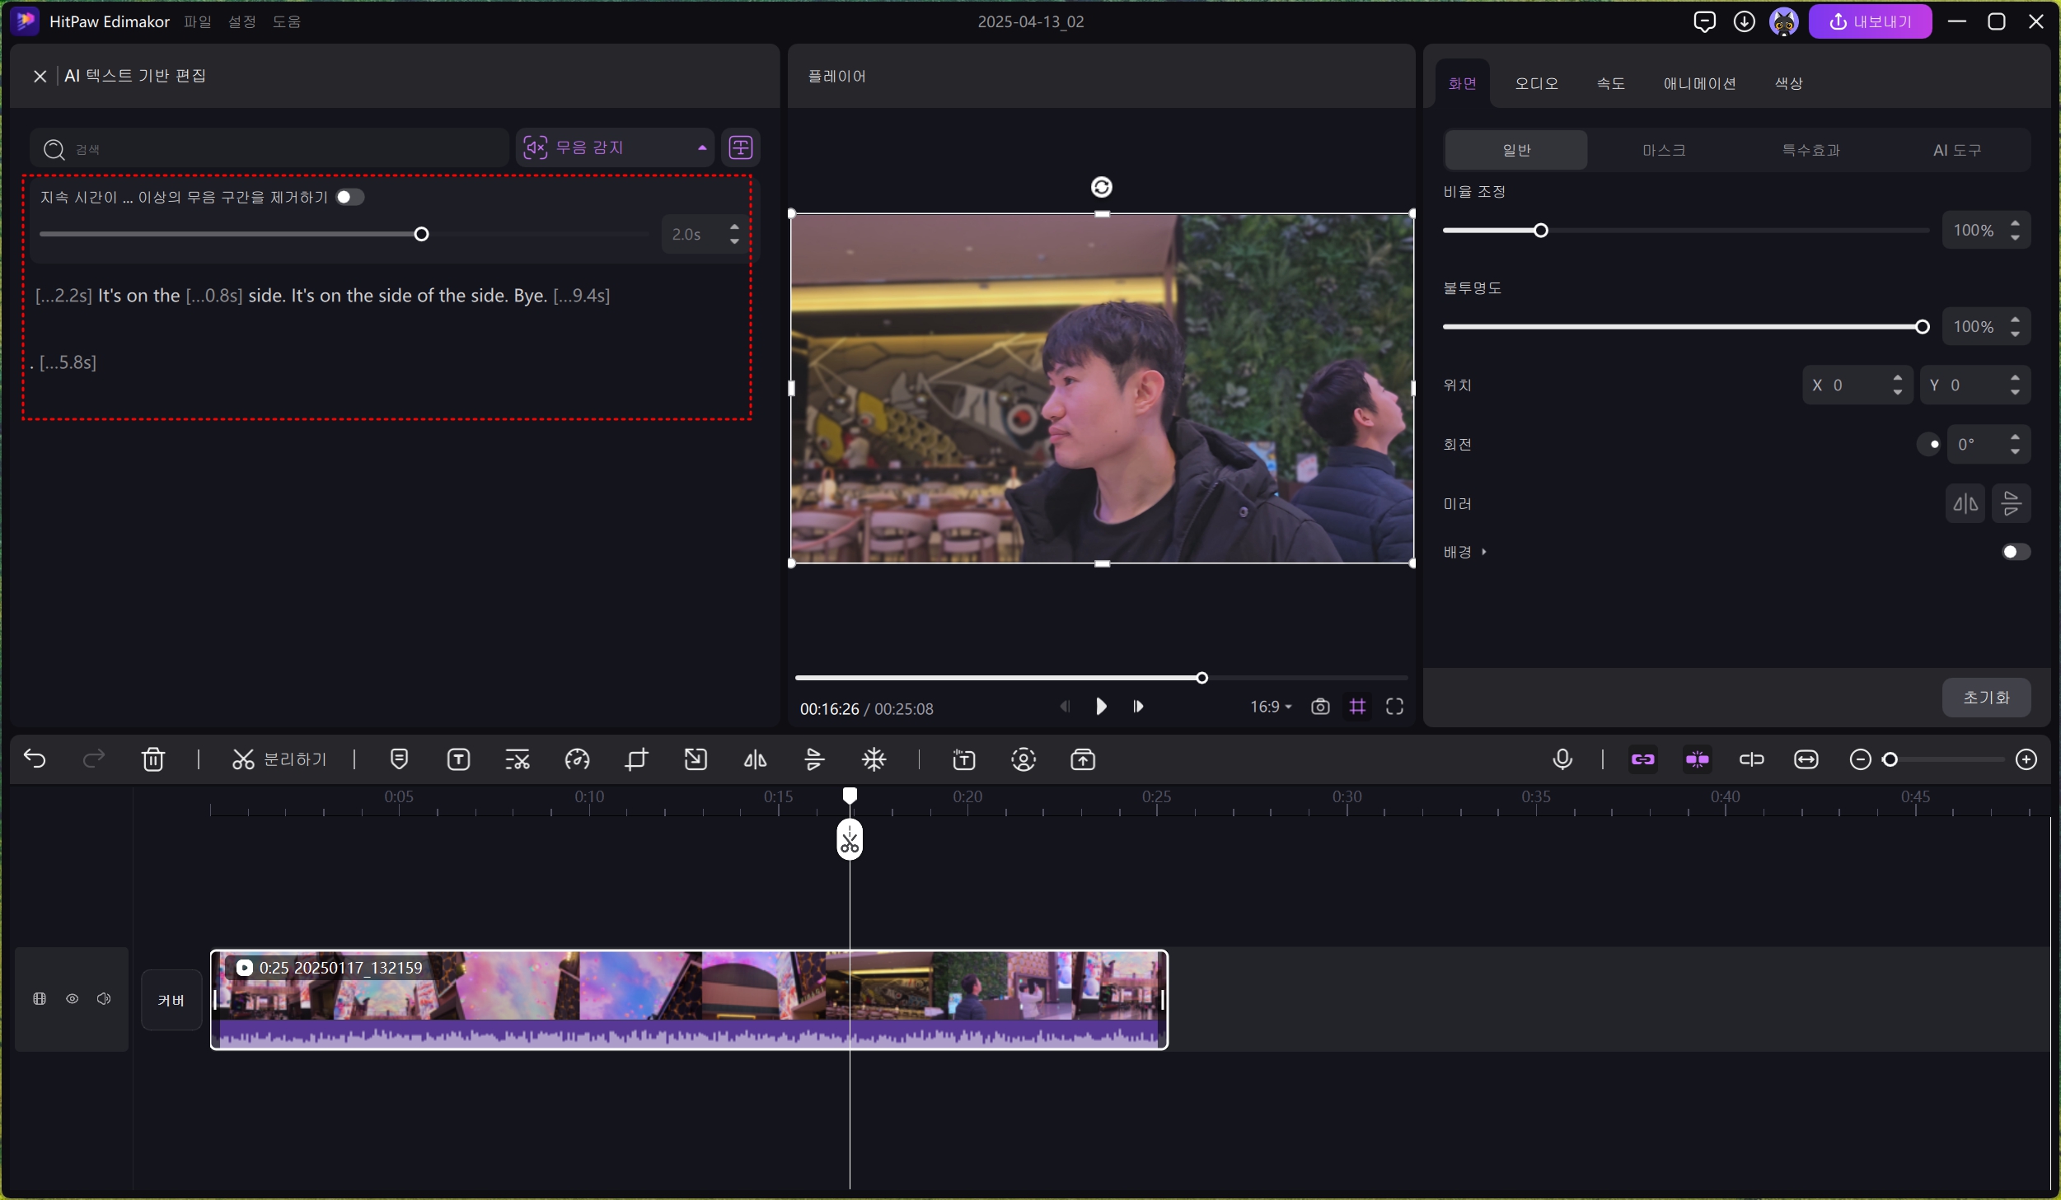Viewport: 2061px width, 1200px height.
Task: Click the speed gauge icon in timeline toolbar
Action: 577,759
